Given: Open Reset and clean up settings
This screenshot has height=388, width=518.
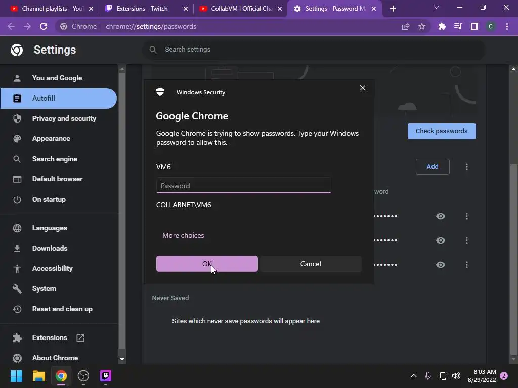Looking at the screenshot, I should (62, 309).
